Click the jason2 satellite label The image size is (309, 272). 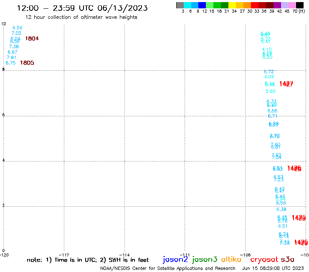point(175,259)
